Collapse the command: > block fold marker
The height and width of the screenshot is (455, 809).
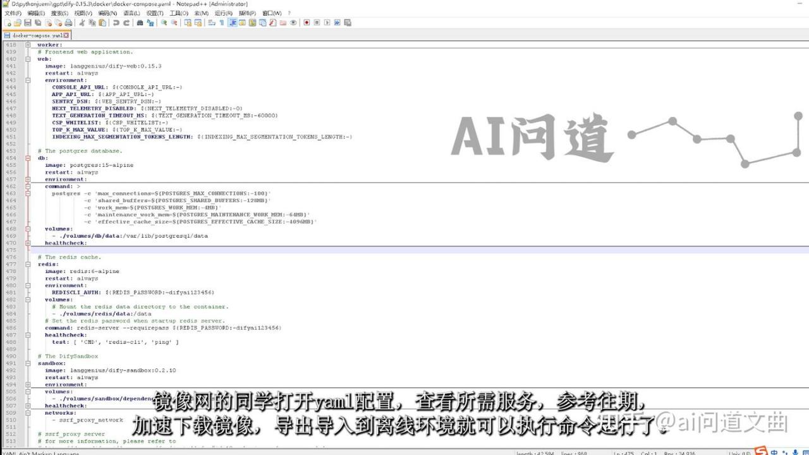pos(28,186)
